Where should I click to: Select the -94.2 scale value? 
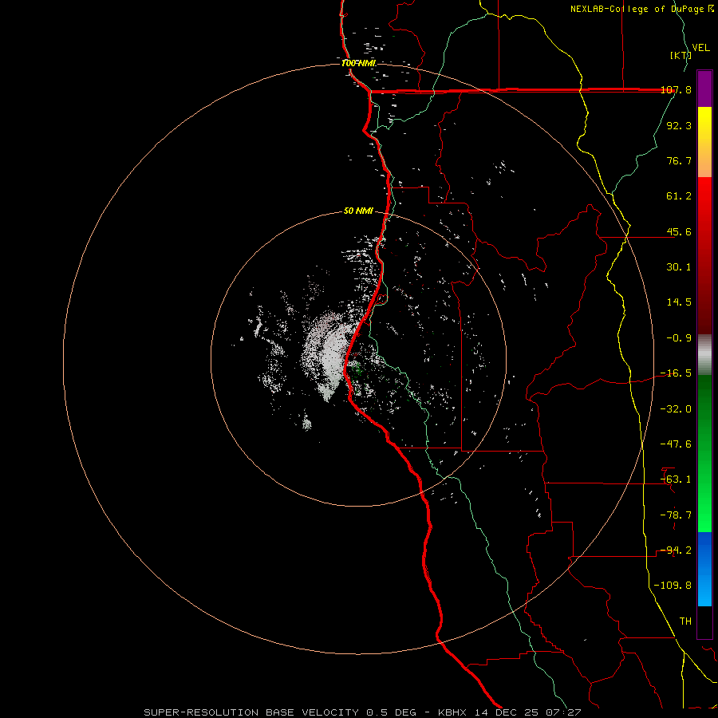pyautogui.click(x=676, y=550)
